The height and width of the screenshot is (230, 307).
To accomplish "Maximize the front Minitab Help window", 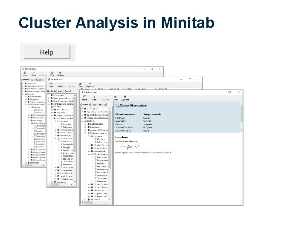I will 229,92.
